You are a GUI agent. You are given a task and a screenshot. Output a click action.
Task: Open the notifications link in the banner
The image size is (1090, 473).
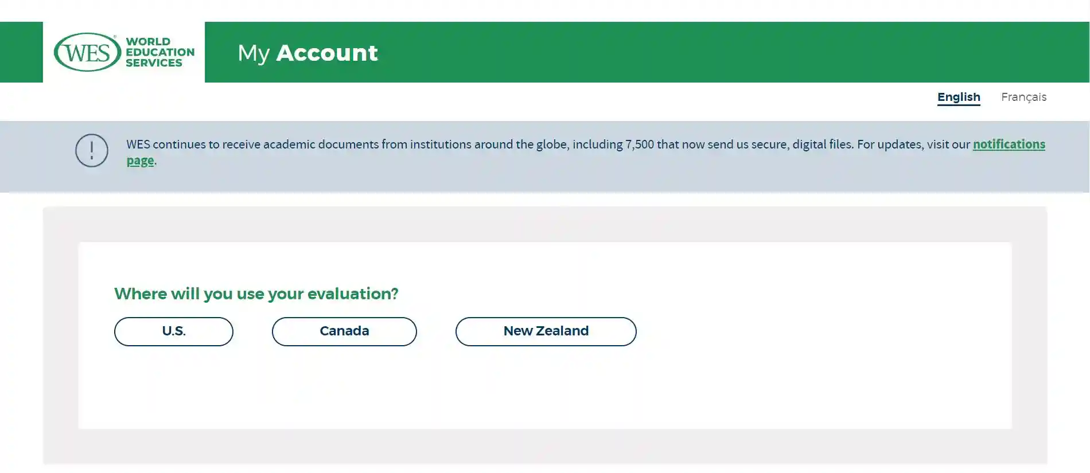(x=1009, y=144)
